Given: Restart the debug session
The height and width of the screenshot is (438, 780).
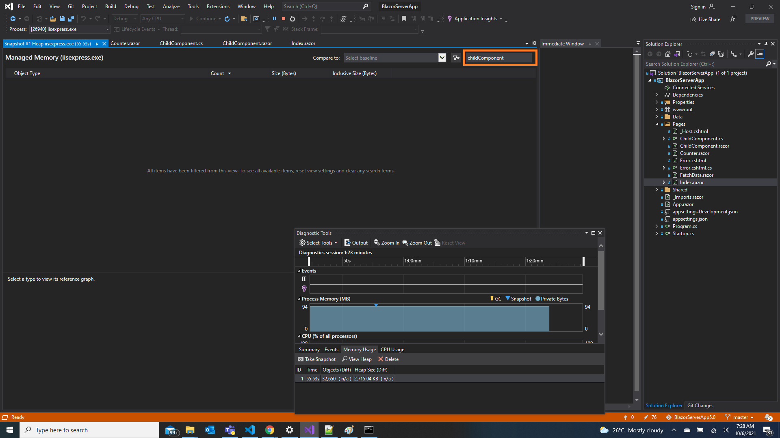Looking at the screenshot, I should tap(292, 19).
